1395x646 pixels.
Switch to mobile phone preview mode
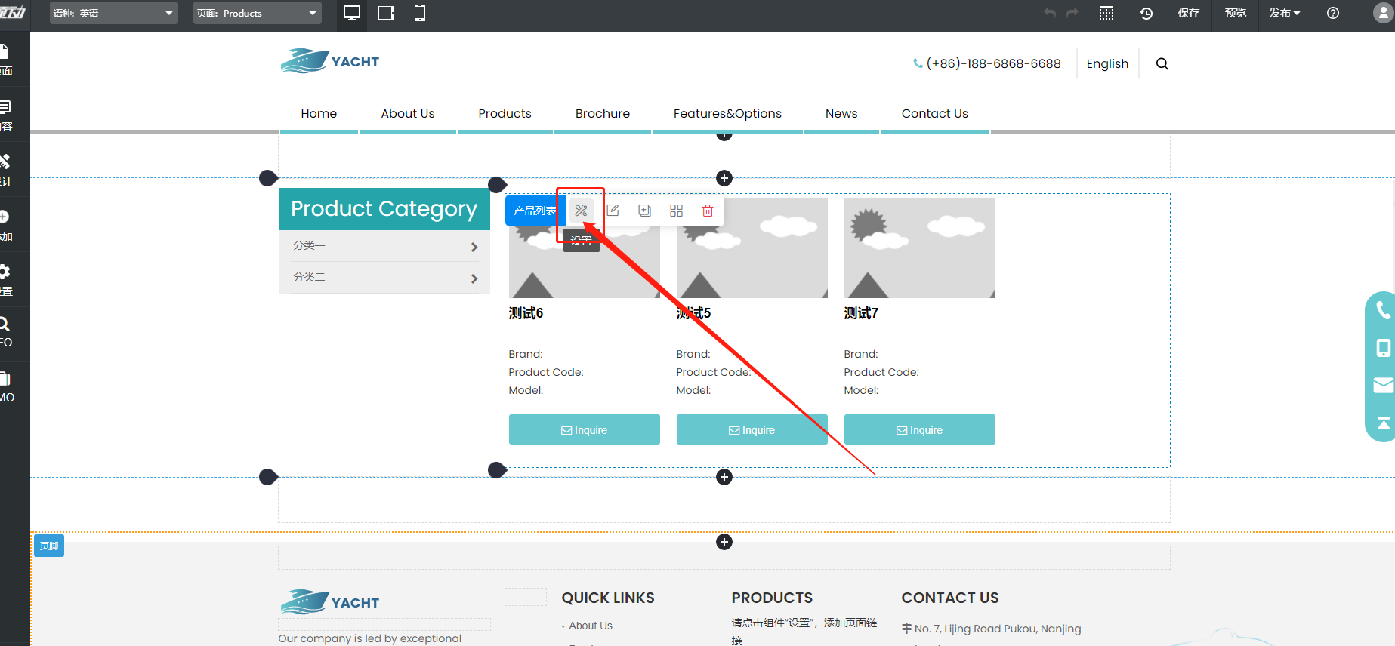point(420,14)
